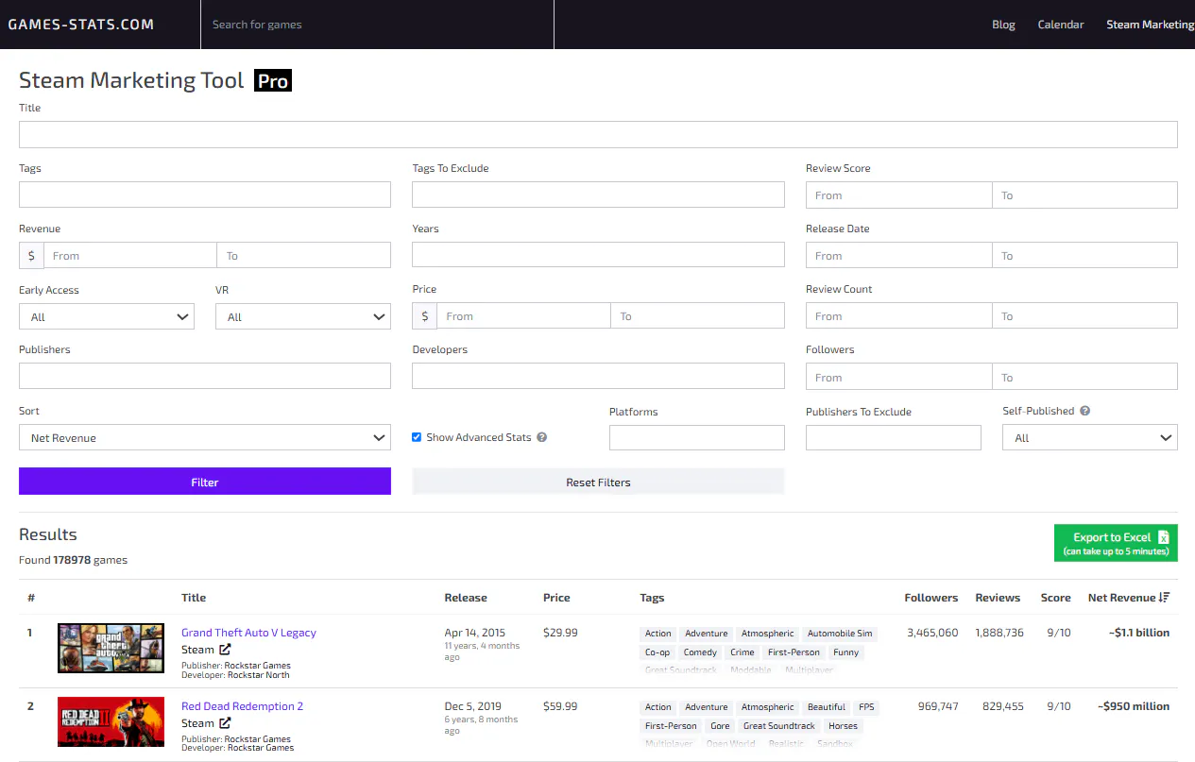The height and width of the screenshot is (762, 1195).
Task: Open Steam external link icon for Red Dead Redemption 2
Action: pyautogui.click(x=225, y=723)
